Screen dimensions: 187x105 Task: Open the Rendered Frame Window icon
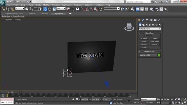click(x=161, y=9)
